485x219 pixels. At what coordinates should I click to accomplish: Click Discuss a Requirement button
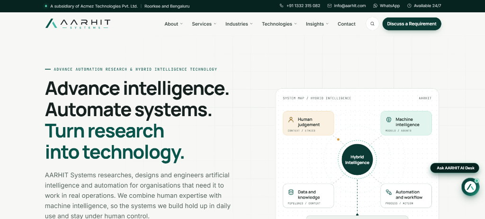point(412,24)
